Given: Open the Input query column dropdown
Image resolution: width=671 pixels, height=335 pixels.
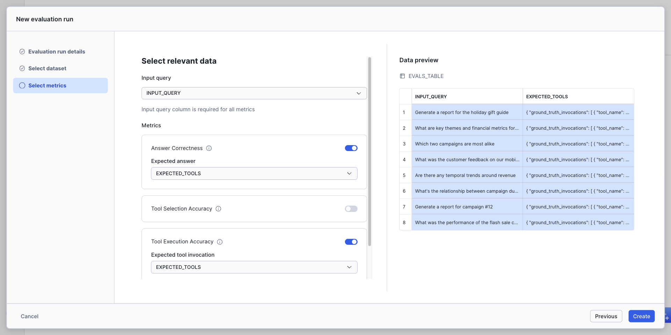Looking at the screenshot, I should (254, 93).
